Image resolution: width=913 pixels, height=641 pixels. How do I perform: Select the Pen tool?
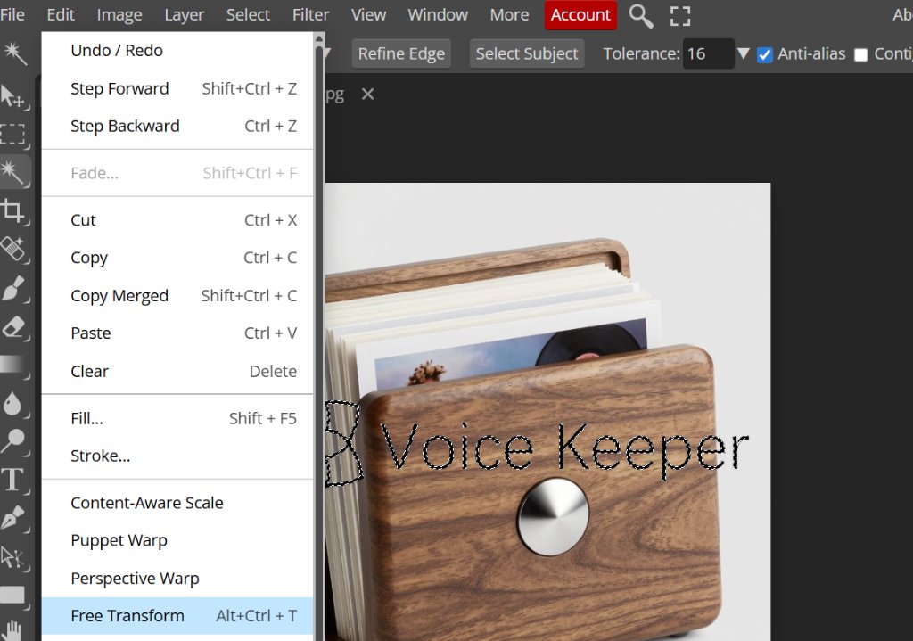pyautogui.click(x=12, y=518)
